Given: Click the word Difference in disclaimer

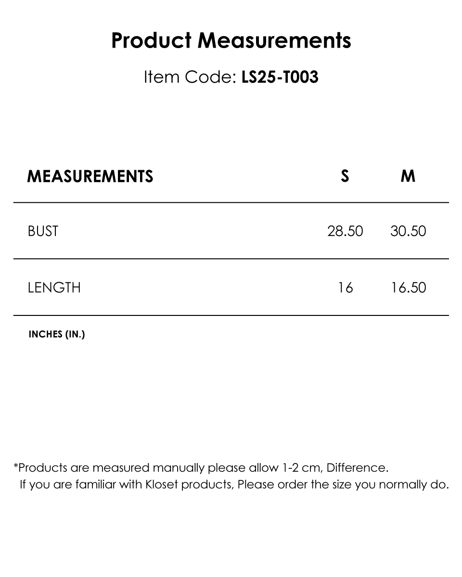Looking at the screenshot, I should click(358, 468).
